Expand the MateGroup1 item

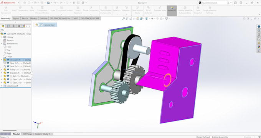(2, 86)
